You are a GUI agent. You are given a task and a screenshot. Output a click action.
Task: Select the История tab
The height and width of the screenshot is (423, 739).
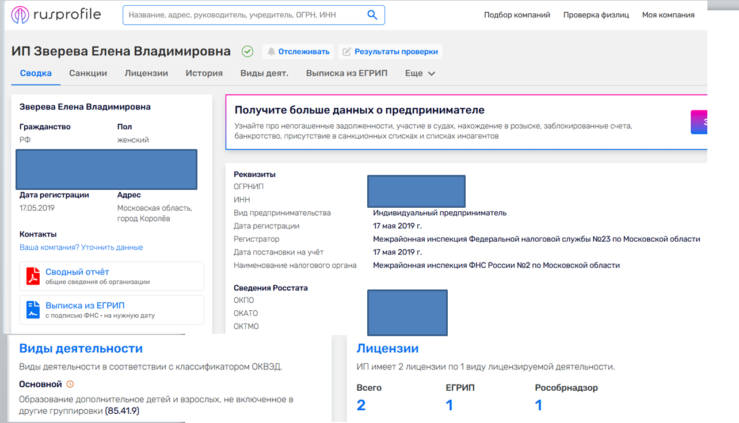point(204,74)
